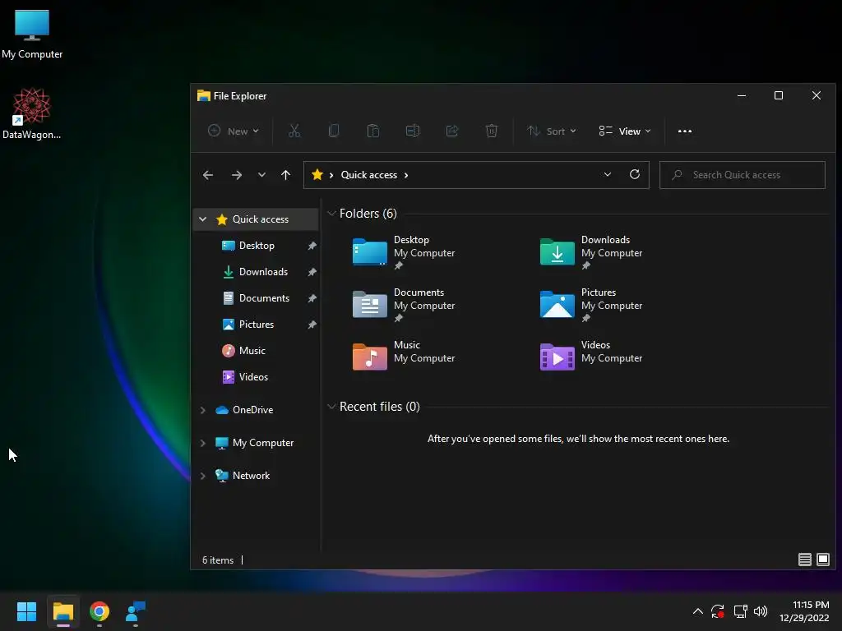
Task: Open the taskbar app next to Chrome
Action: [136, 611]
